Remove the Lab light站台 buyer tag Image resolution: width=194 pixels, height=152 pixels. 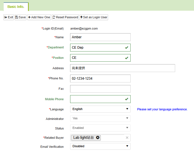point(98,138)
